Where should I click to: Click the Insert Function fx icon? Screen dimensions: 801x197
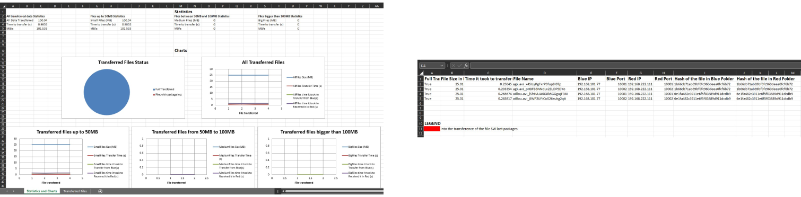[466, 66]
